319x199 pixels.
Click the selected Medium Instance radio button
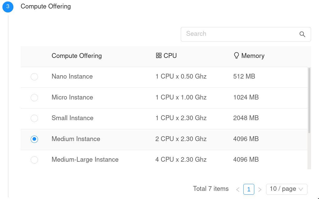34,139
